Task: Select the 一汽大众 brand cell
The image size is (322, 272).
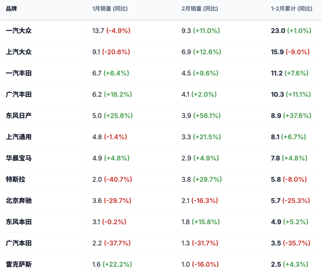Action: coord(19,31)
